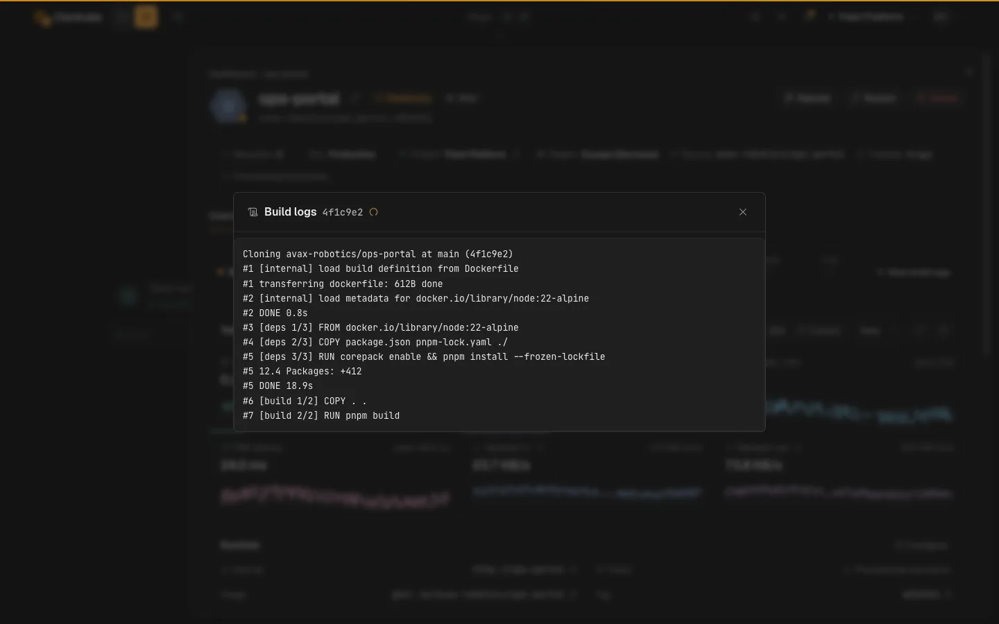999x624 pixels.
Task: Click log line '#5 DONE 18.9s'
Action: [278, 385]
